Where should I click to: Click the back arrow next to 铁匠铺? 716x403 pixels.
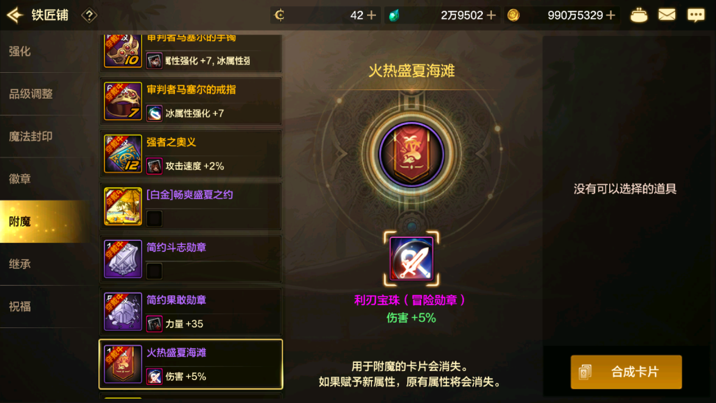(x=15, y=15)
